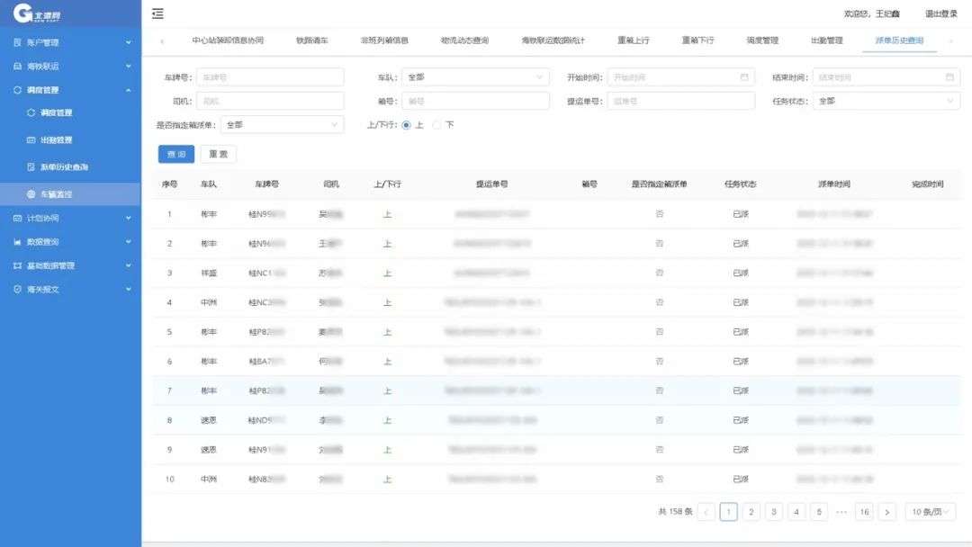Click the blue 查询 button

pos(176,155)
